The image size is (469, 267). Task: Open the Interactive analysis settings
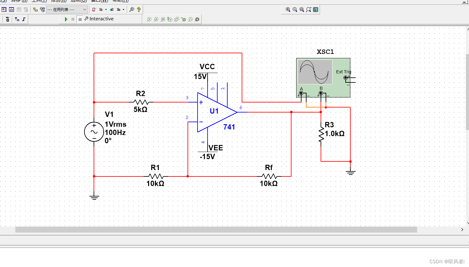[x=99, y=19]
